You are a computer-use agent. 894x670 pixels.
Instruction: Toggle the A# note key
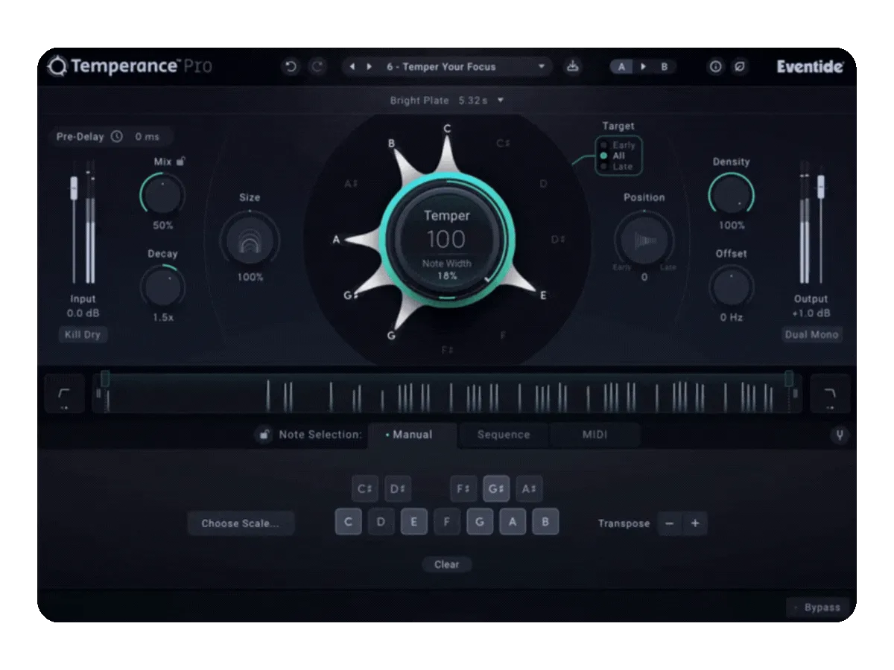[529, 489]
